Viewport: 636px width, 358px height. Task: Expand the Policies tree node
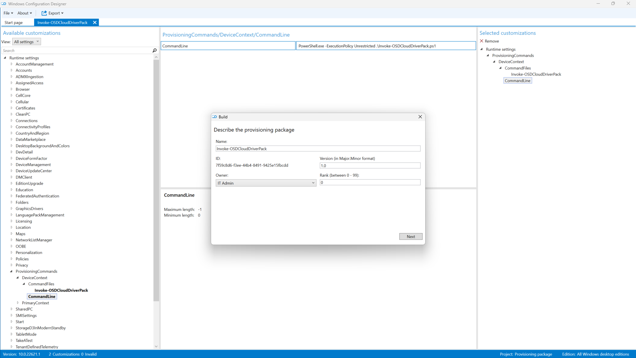pyautogui.click(x=12, y=259)
